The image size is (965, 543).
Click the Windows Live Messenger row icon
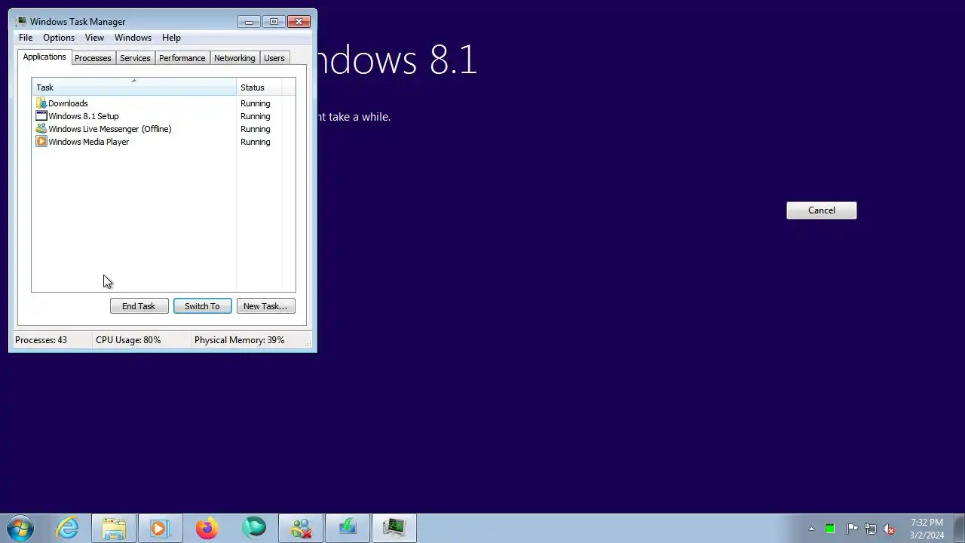click(x=41, y=129)
